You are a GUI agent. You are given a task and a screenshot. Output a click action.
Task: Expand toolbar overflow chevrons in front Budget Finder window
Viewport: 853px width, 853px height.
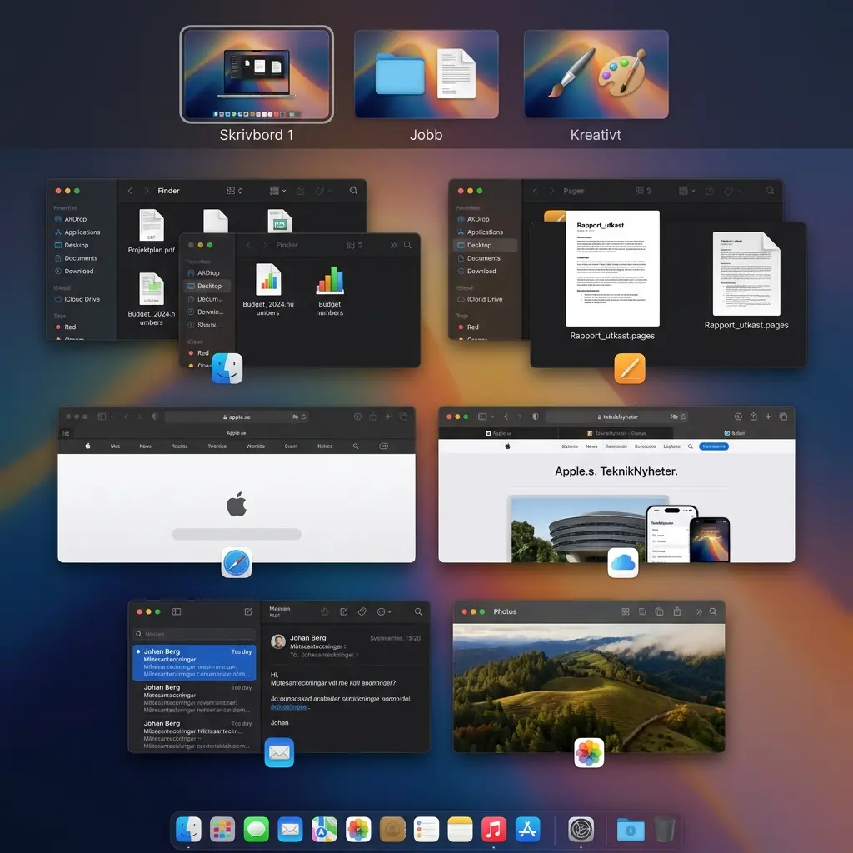[393, 245]
